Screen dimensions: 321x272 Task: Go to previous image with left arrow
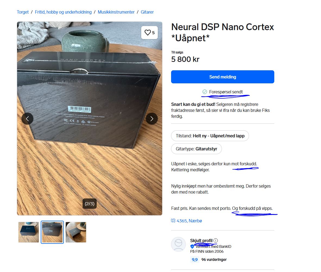pos(27,119)
